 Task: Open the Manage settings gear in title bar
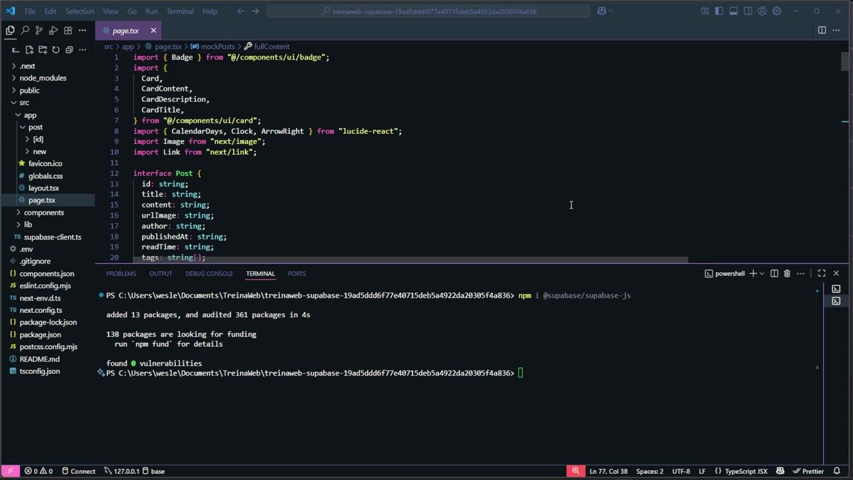coord(776,11)
